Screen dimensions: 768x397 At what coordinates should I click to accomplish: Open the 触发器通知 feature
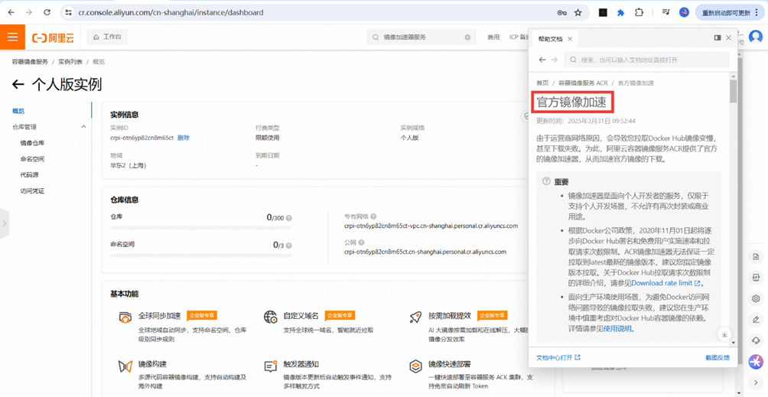(301, 364)
